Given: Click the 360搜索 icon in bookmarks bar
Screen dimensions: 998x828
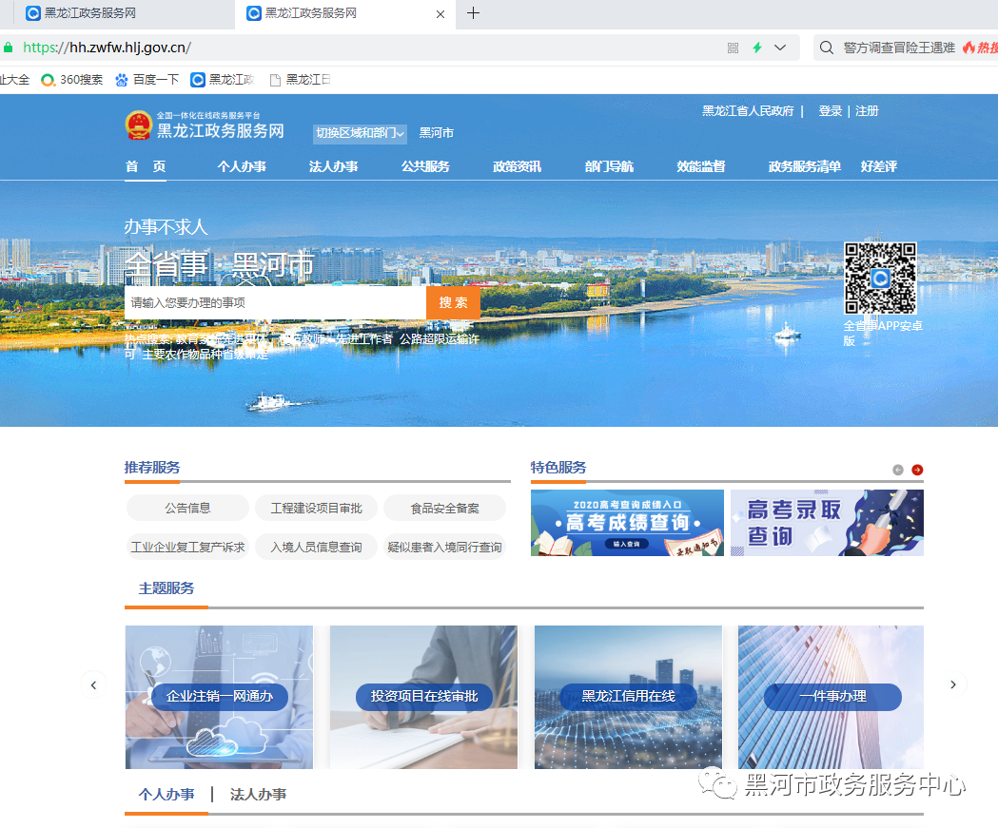Looking at the screenshot, I should coord(46,80).
